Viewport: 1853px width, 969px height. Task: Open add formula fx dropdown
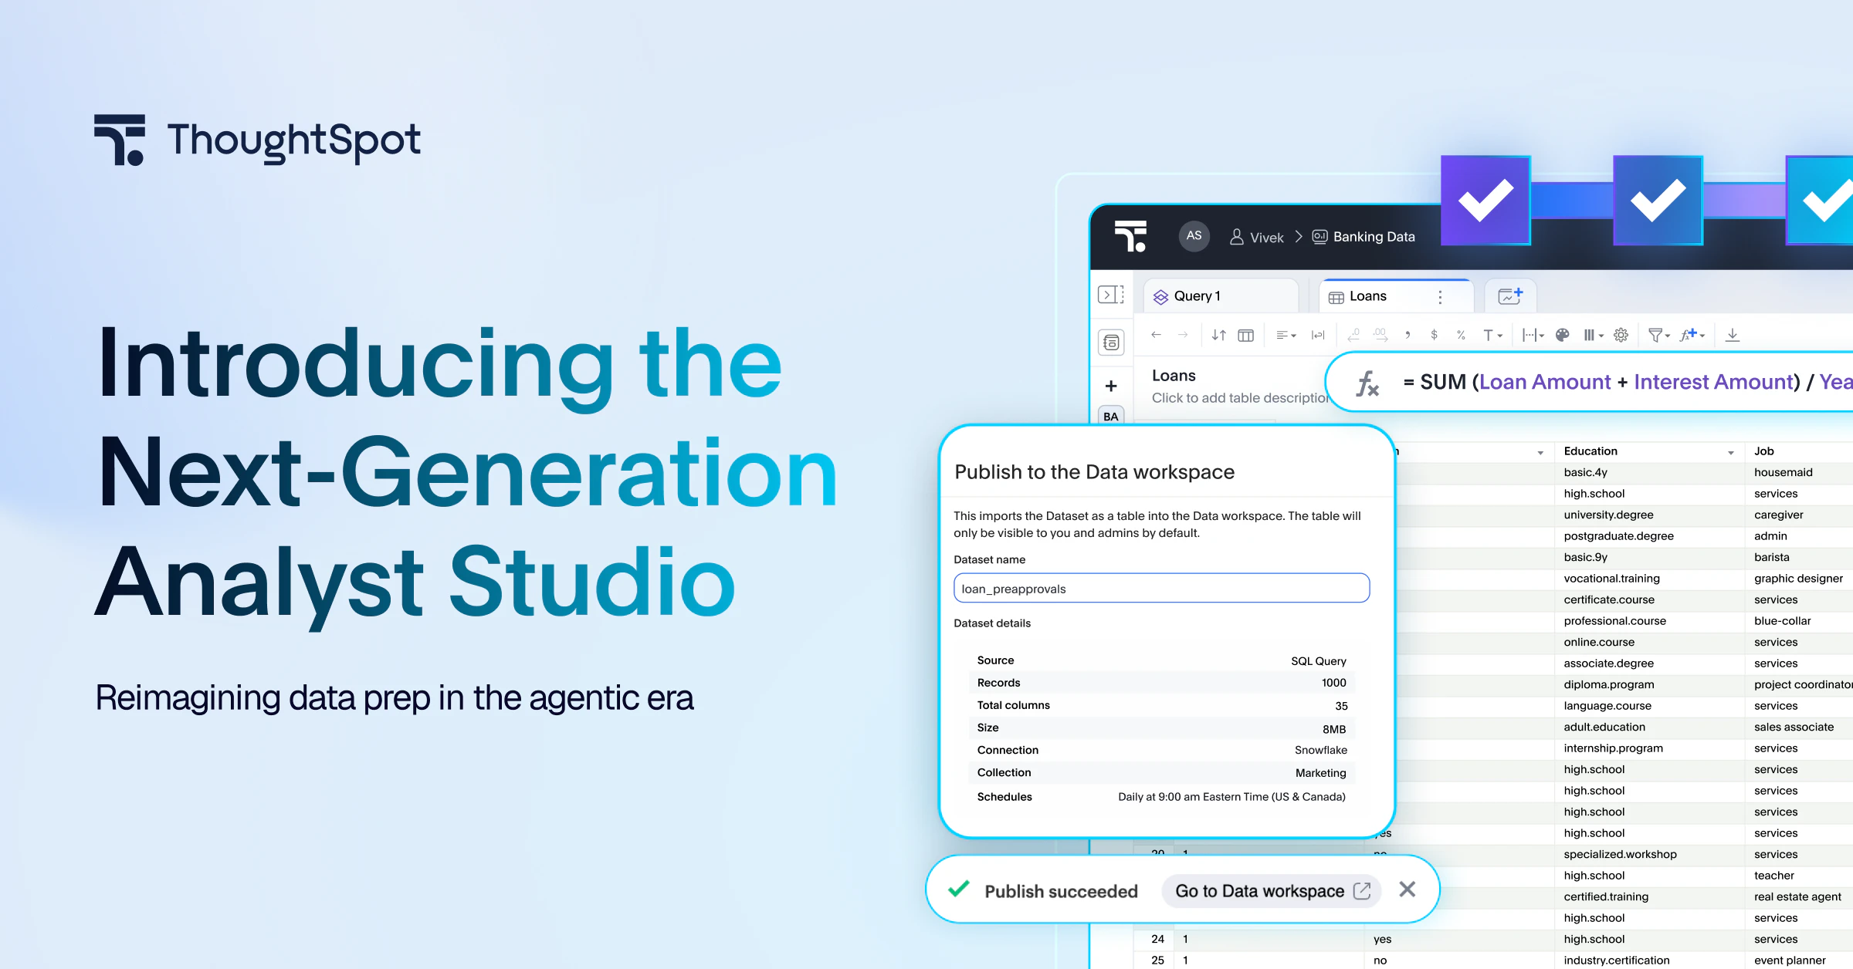pyautogui.click(x=1692, y=335)
